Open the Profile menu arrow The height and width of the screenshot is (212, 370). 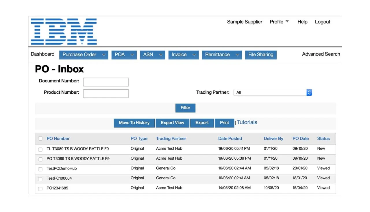[x=287, y=22]
